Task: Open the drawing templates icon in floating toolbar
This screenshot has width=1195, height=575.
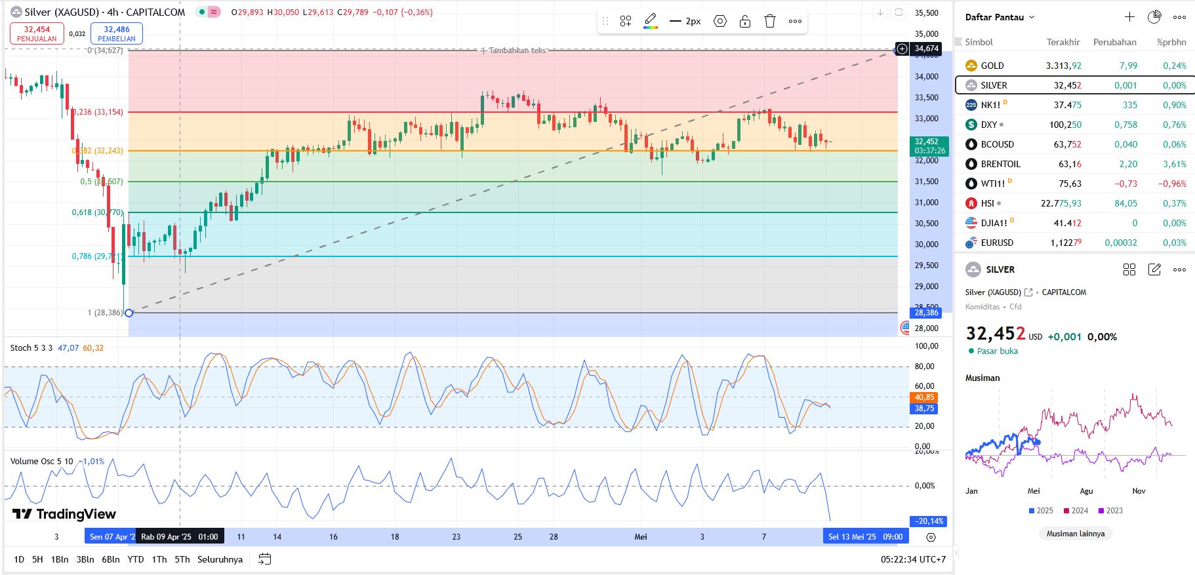Action: pos(626,22)
